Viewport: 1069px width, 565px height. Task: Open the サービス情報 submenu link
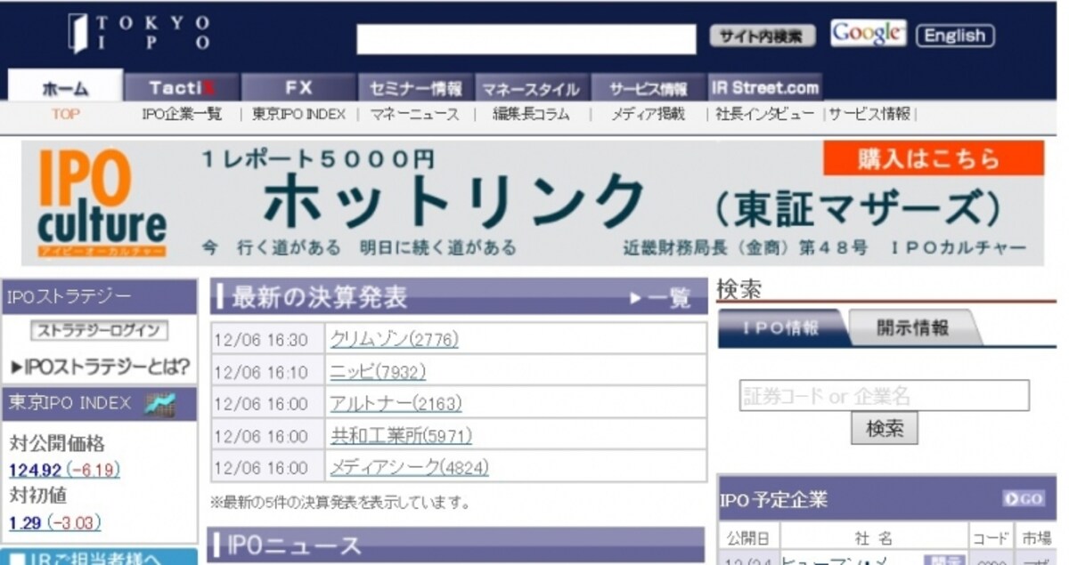[x=870, y=114]
